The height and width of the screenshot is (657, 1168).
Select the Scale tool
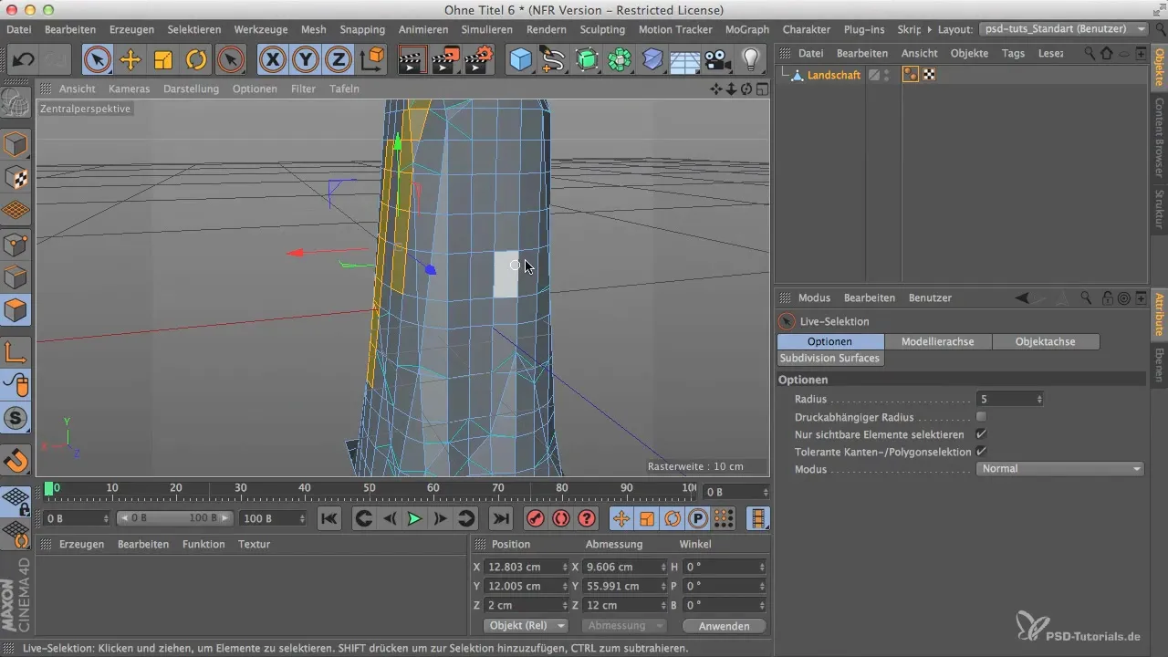click(x=163, y=60)
